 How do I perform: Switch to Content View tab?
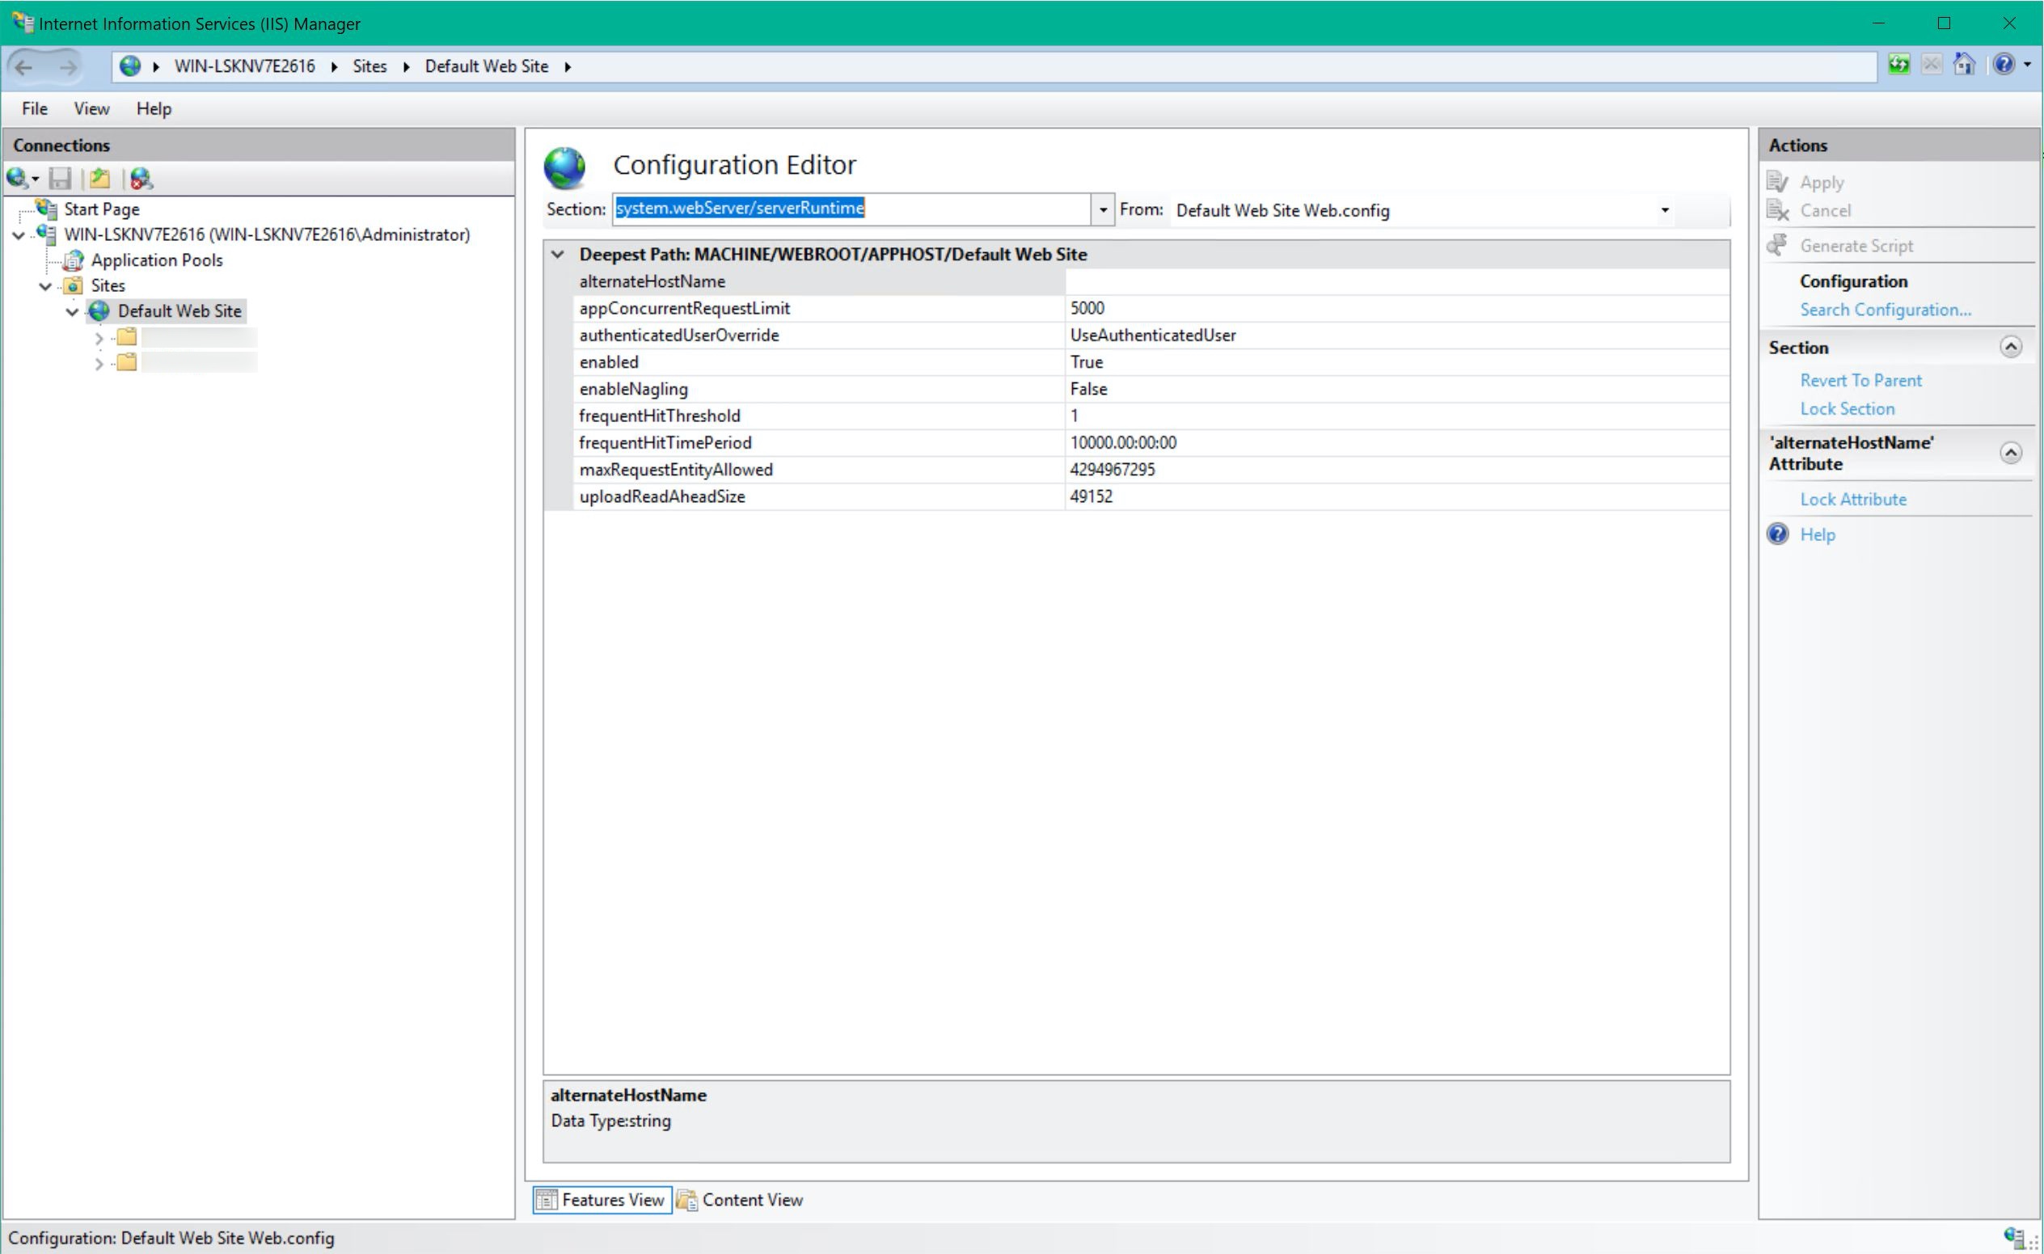[740, 1200]
